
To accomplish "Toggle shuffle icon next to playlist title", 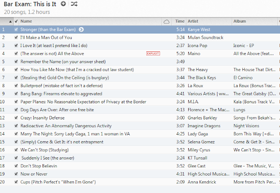I will click(74, 4).
